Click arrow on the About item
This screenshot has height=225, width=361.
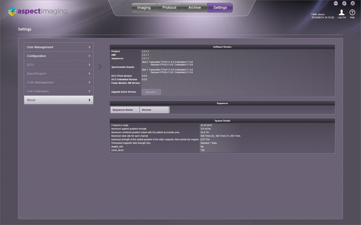click(90, 100)
